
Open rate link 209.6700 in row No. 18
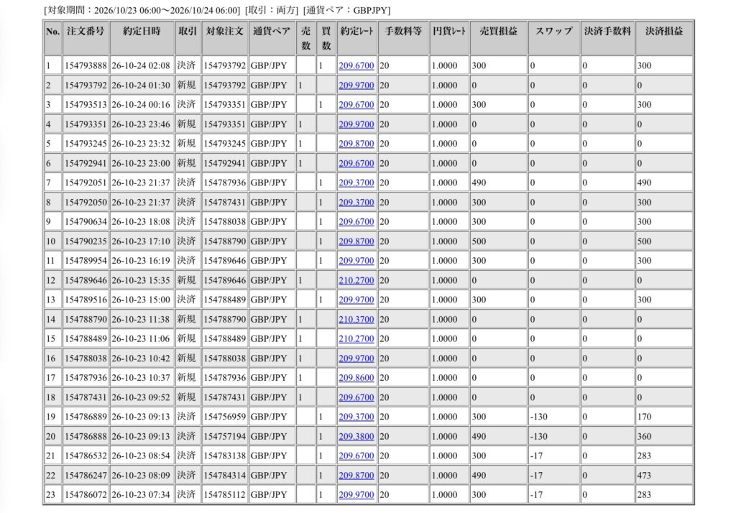[356, 397]
